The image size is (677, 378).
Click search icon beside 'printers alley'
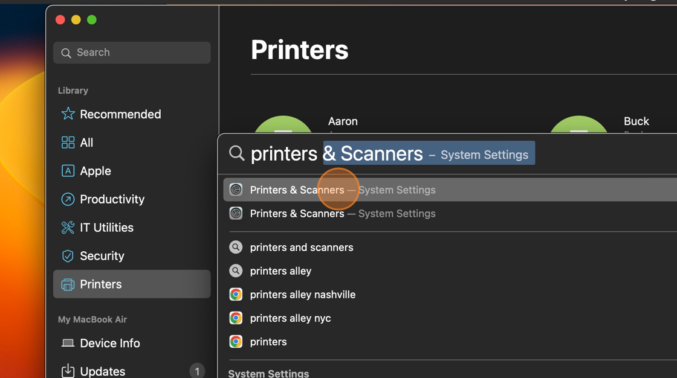click(236, 271)
